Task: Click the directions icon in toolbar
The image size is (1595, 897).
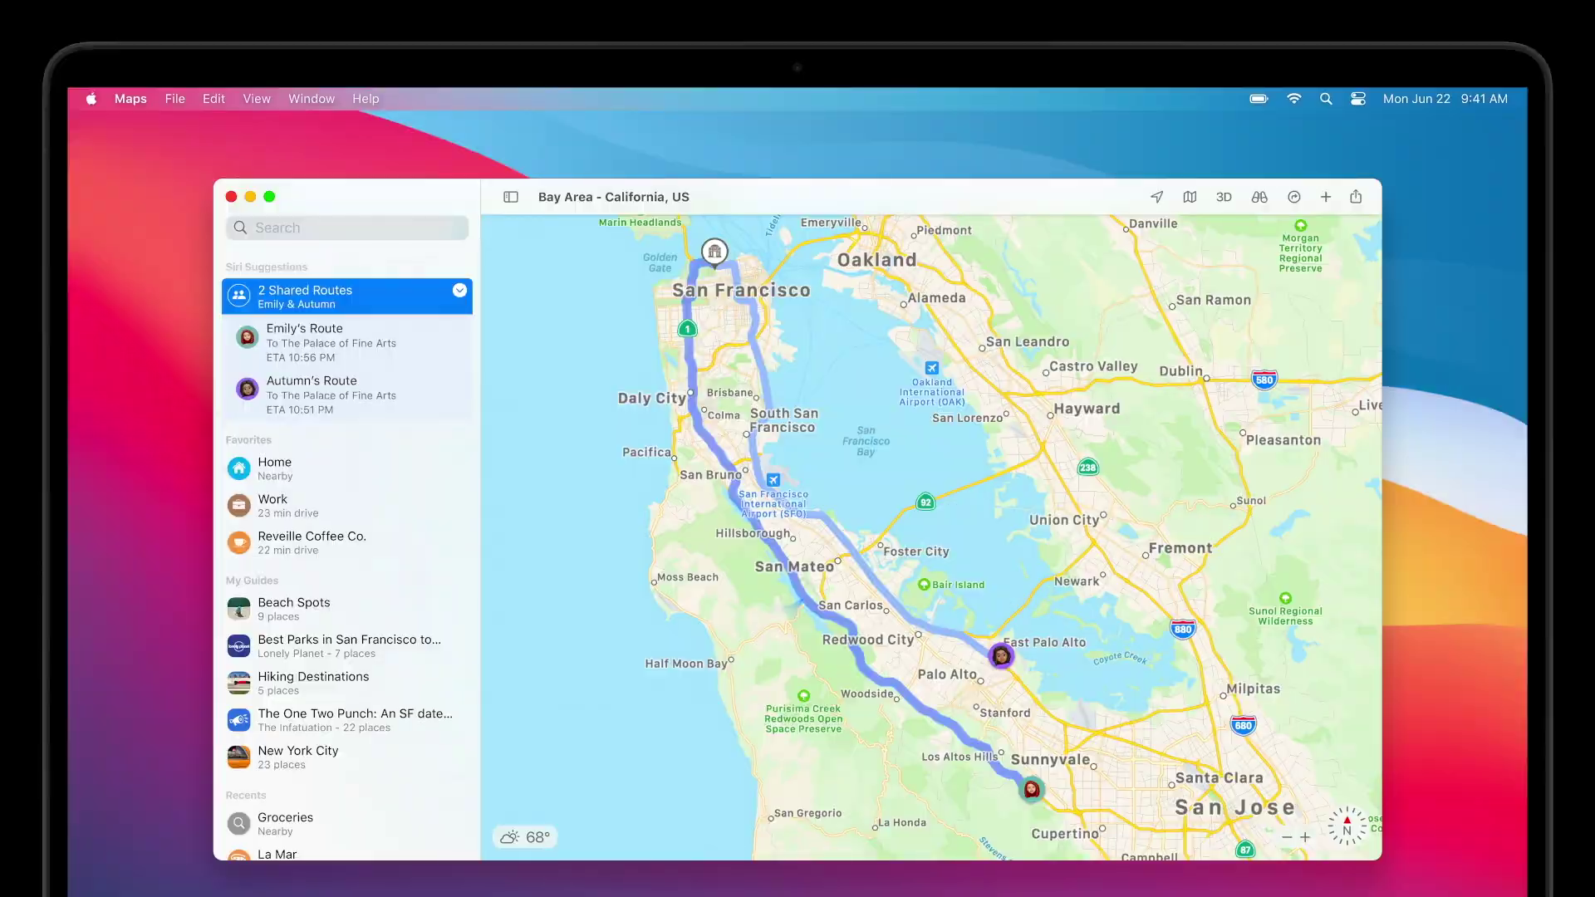Action: pos(1293,197)
